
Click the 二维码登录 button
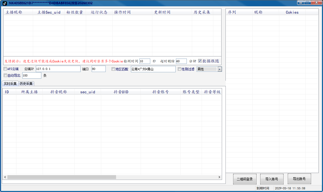point(245,179)
